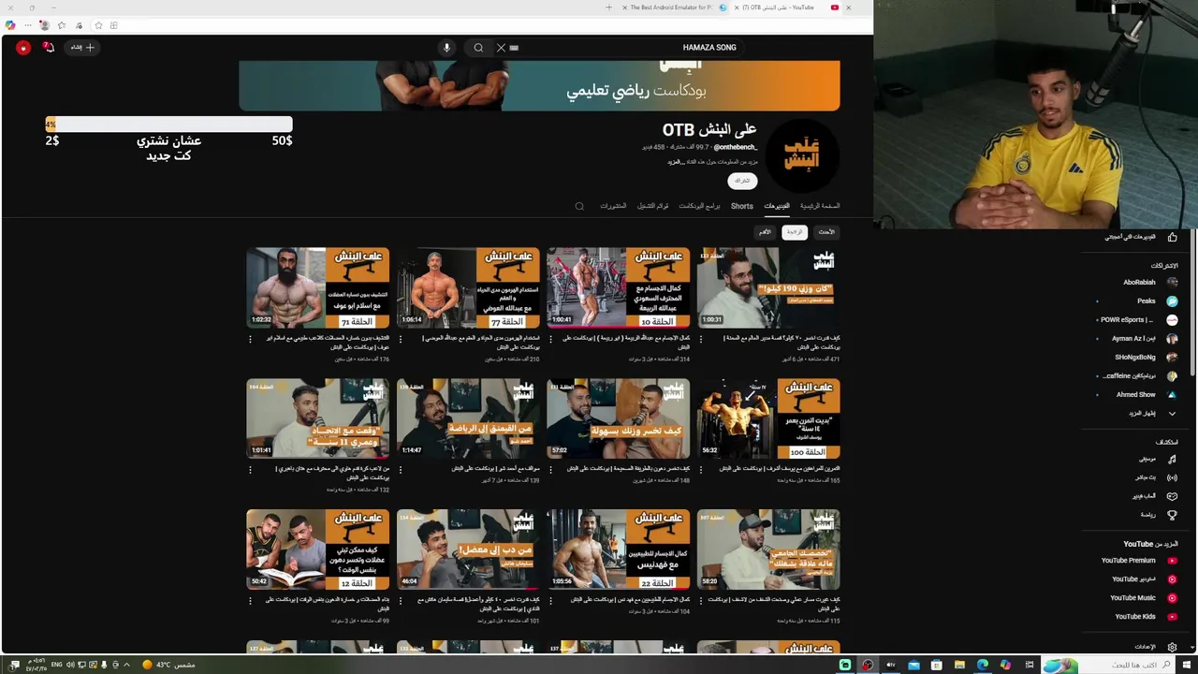This screenshot has width=1198, height=674.
Task: Open three-dot menu for episode 71 video
Action: [x=250, y=339]
